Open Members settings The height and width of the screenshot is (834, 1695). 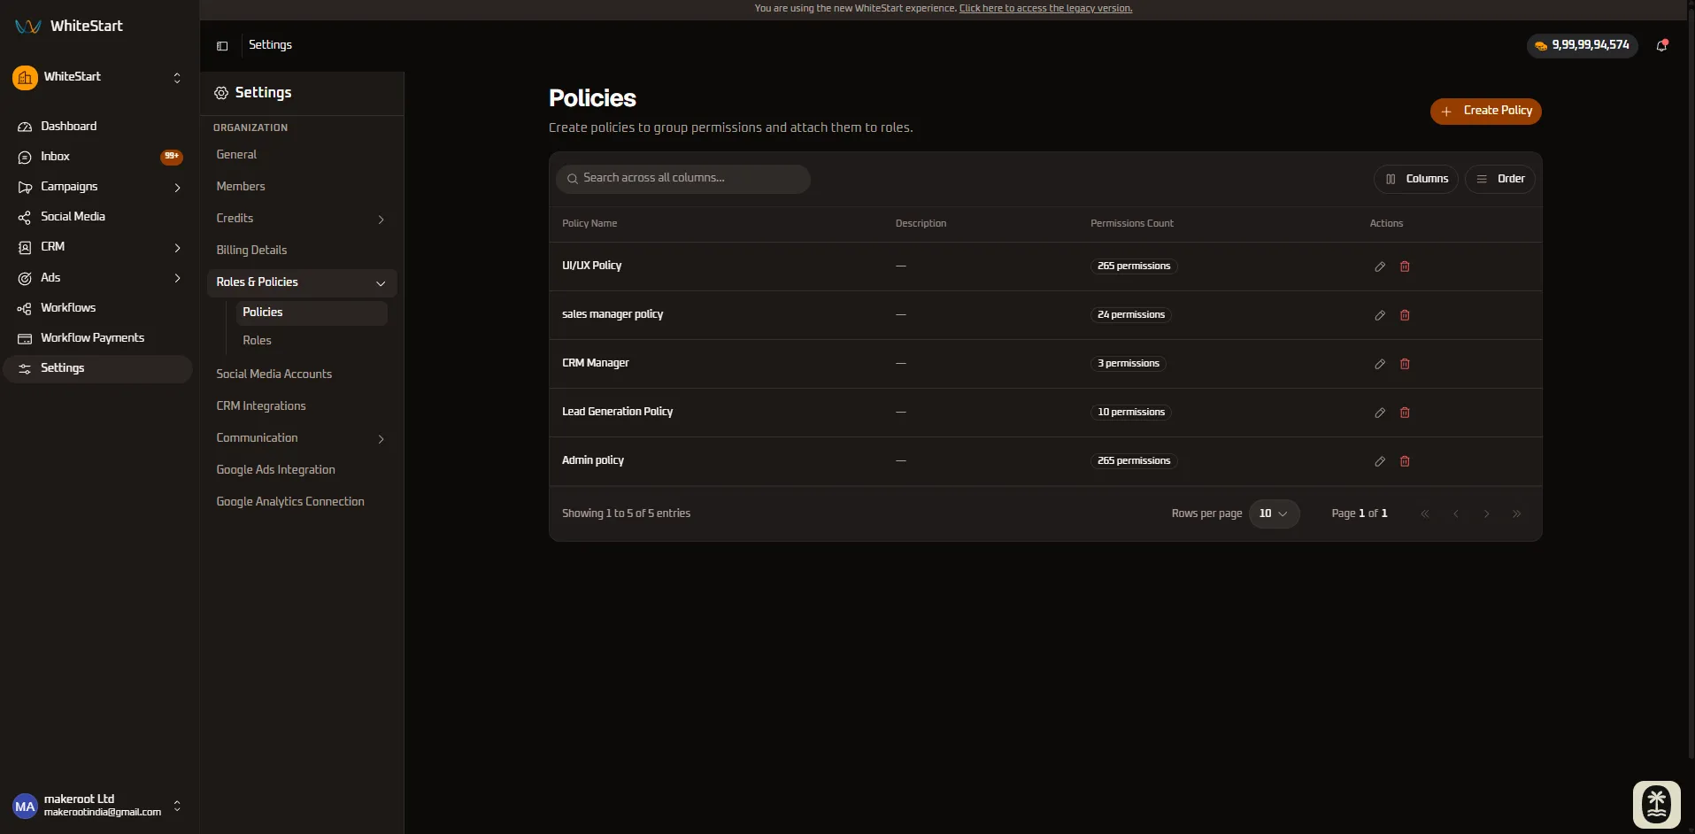point(301,187)
